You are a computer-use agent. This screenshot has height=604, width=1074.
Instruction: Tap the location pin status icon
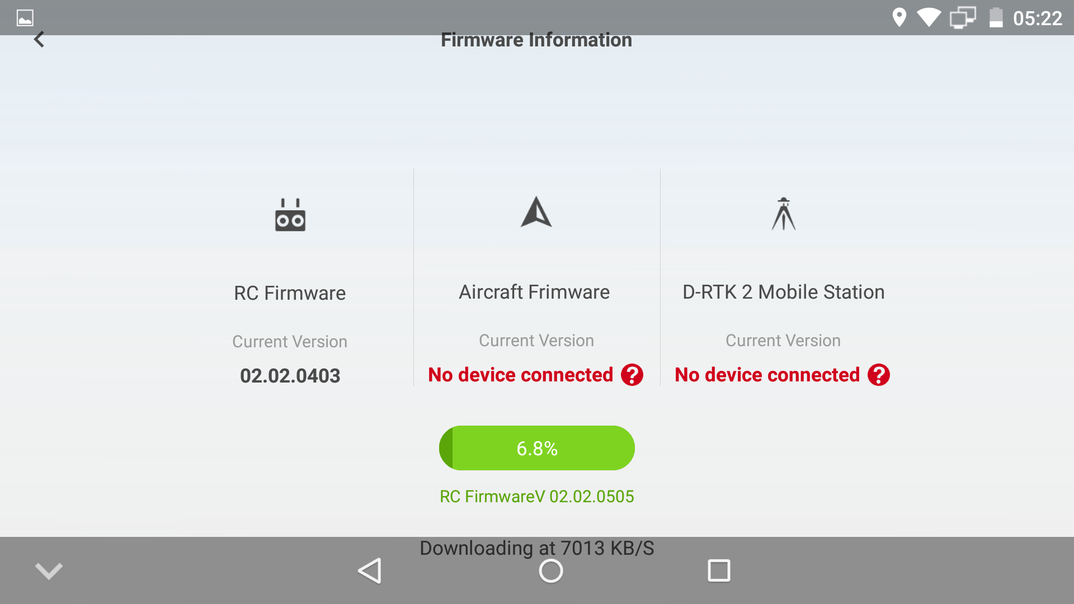(x=899, y=18)
